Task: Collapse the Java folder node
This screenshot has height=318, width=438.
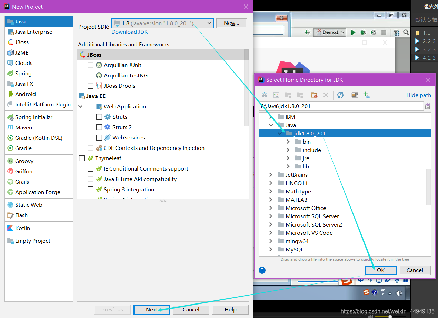Action: click(x=271, y=125)
